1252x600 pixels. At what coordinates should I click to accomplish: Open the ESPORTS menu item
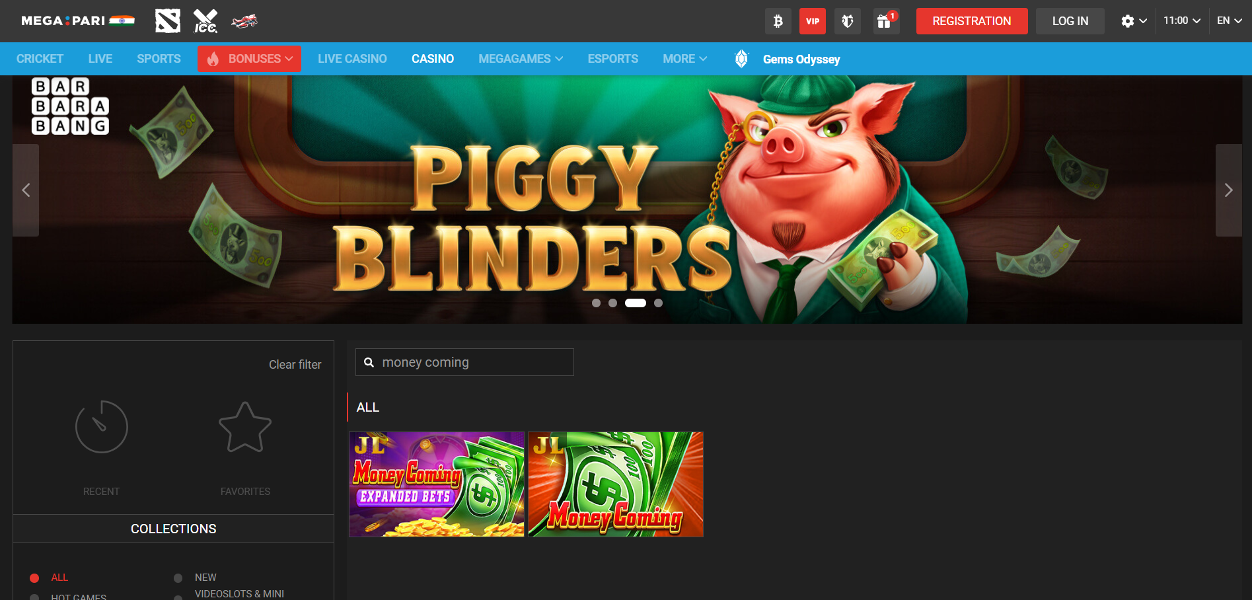tap(612, 59)
